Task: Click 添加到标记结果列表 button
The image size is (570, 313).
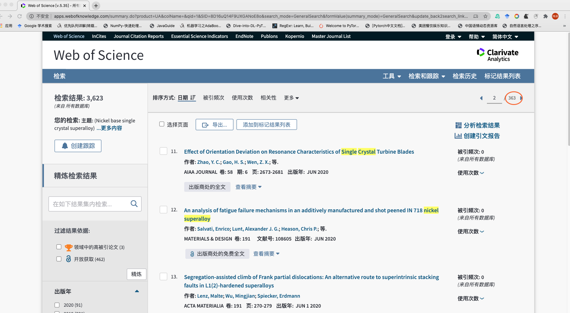Action: point(267,125)
